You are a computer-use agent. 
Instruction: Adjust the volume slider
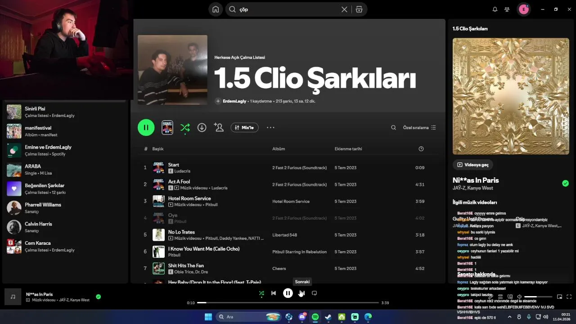(538, 297)
